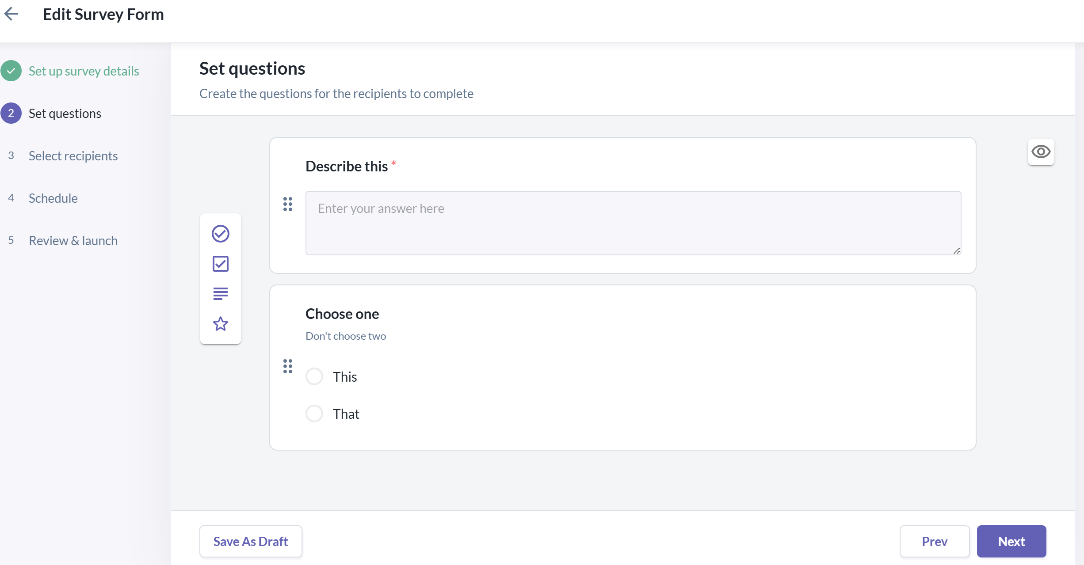Viewport: 1084px width, 565px height.
Task: Jump to the Review & launch step
Action: click(73, 241)
